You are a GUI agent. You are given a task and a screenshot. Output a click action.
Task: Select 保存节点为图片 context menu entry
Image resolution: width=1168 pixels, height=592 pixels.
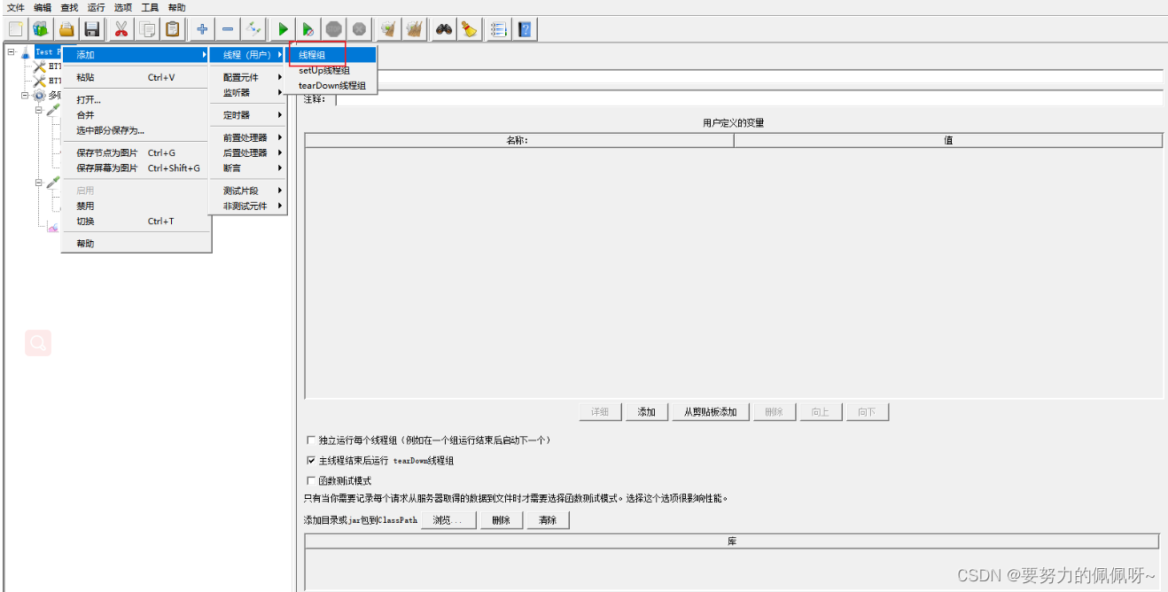click(136, 152)
